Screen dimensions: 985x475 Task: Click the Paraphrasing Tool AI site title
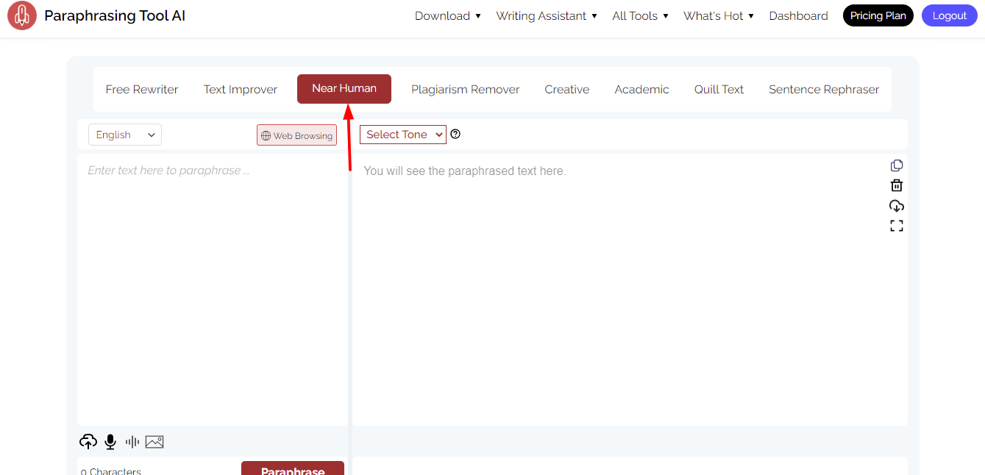click(115, 15)
